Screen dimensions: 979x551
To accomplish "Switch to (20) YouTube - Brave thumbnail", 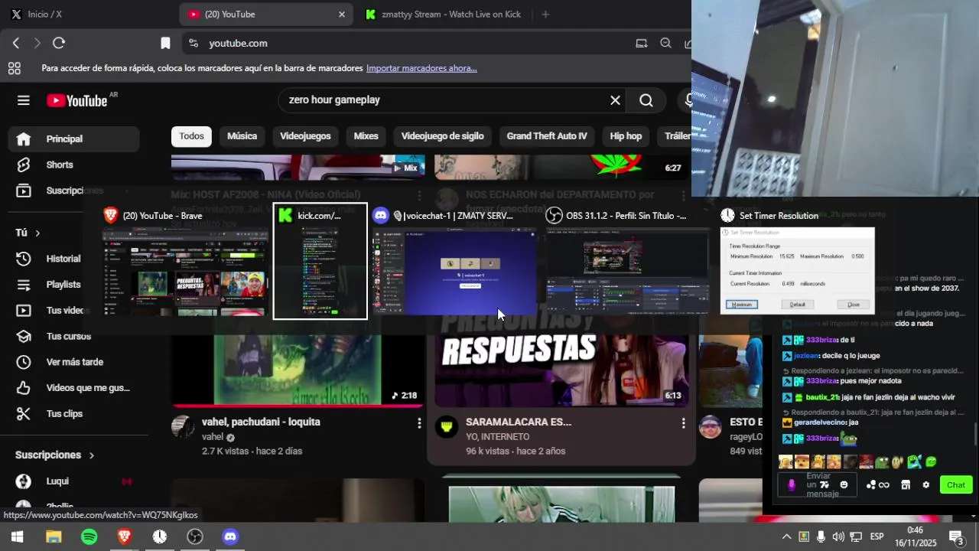I will [185, 260].
